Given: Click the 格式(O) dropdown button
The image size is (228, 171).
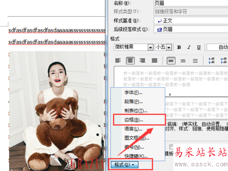Looking at the screenshot, I should pos(124,165).
